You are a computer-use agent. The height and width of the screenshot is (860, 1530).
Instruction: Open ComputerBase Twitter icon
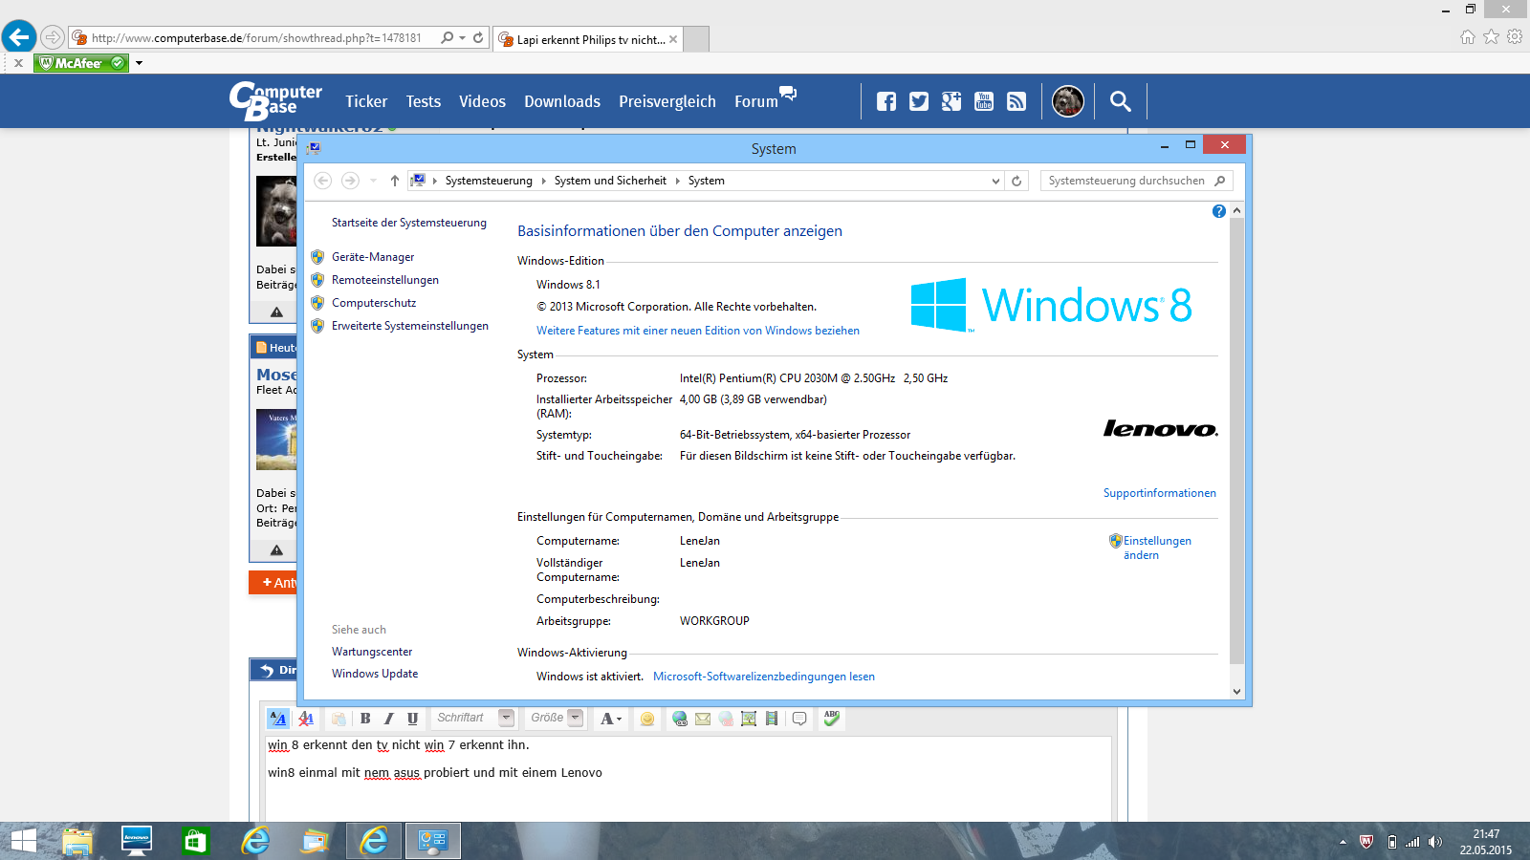tap(919, 101)
